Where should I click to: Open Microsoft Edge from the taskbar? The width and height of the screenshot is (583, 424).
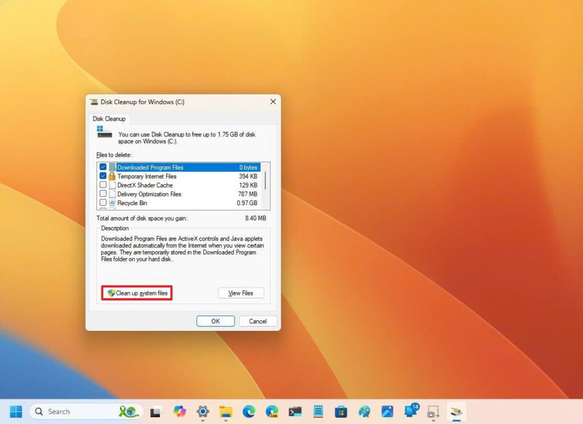249,411
